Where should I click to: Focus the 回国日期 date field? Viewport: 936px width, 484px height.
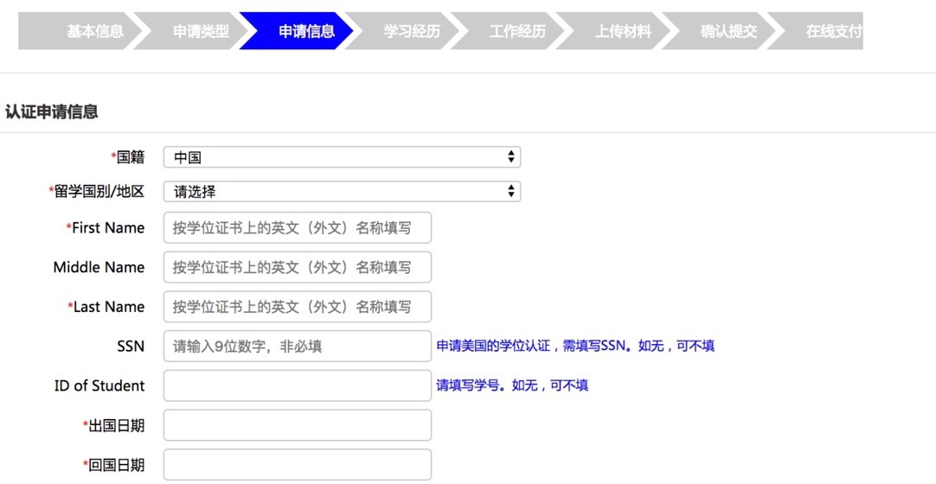coord(297,465)
